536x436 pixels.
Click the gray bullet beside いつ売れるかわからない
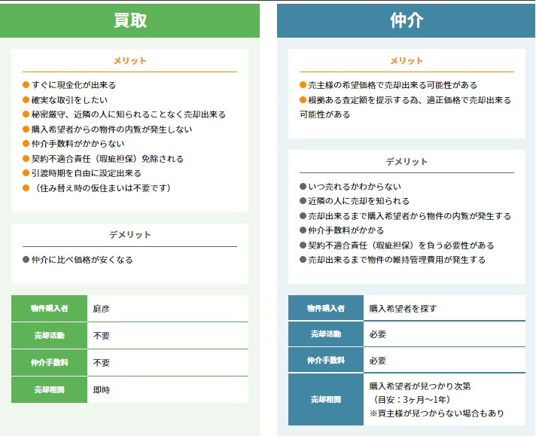[x=303, y=187]
